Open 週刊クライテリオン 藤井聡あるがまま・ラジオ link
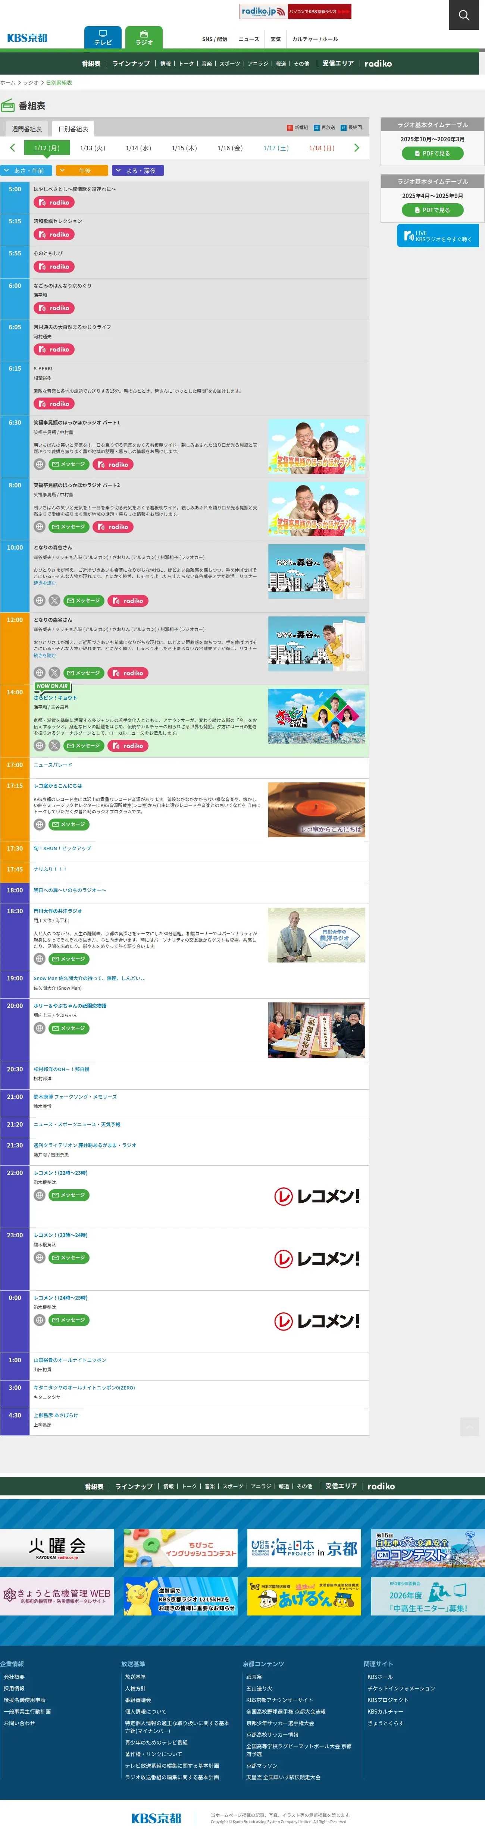 click(85, 1145)
